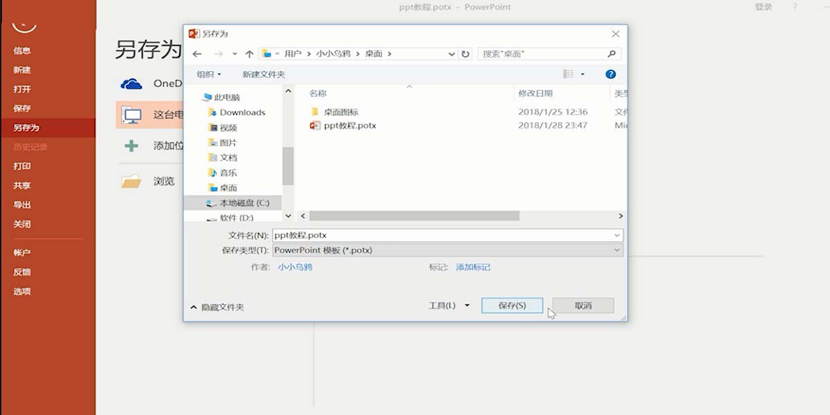
Task: Select 共享 in the Backstage menu
Action: (x=22, y=185)
